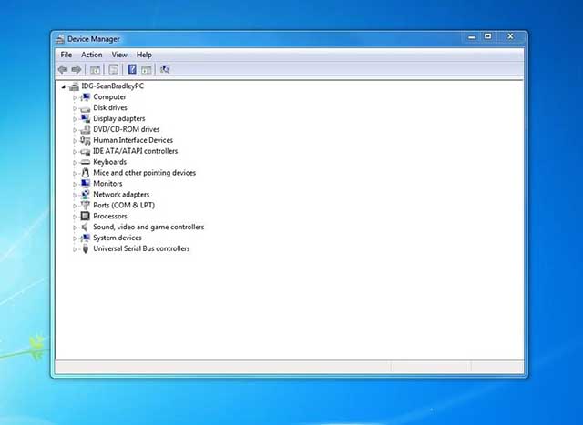Expand the Keyboards node arrow
The image size is (583, 425).
pos(75,162)
